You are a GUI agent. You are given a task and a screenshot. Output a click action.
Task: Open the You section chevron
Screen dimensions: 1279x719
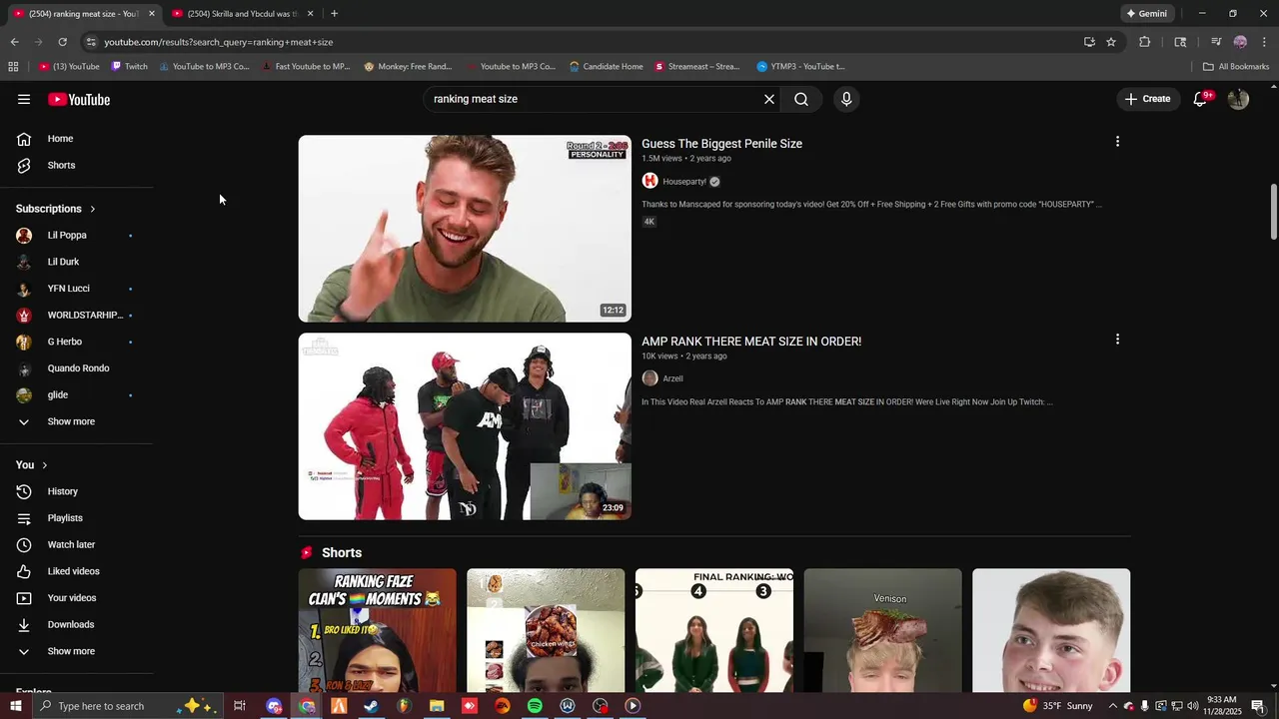[44, 465]
